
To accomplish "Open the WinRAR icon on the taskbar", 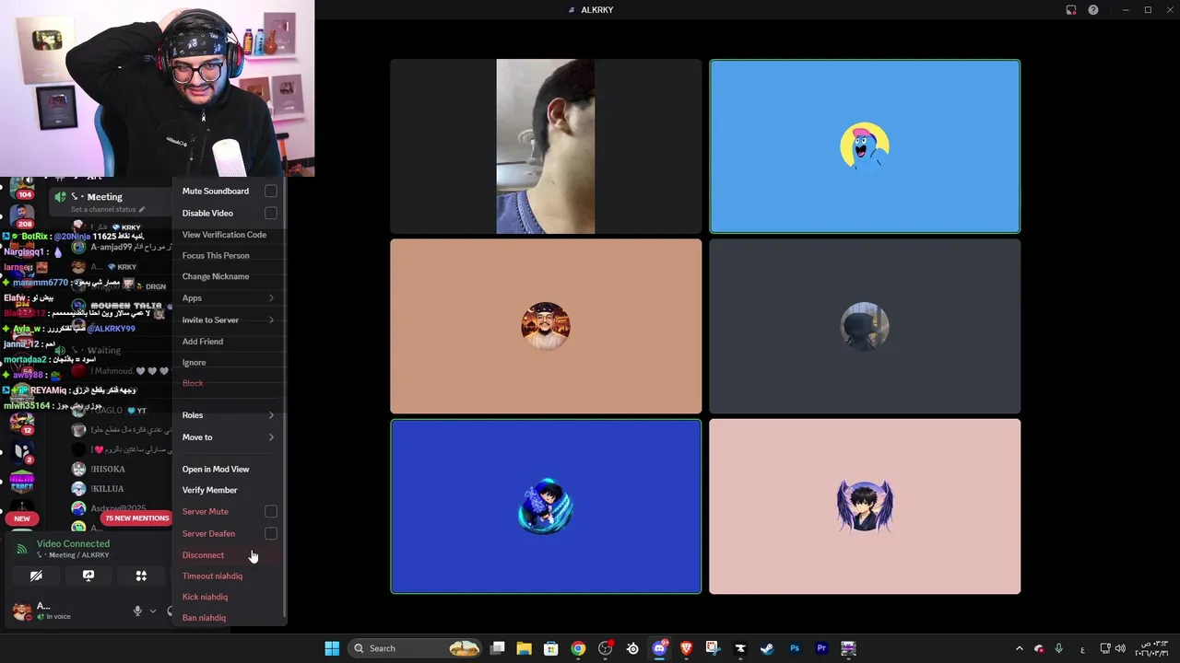I will [848, 648].
